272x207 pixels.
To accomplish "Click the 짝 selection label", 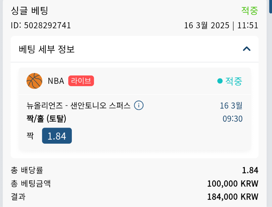I will point(30,136).
